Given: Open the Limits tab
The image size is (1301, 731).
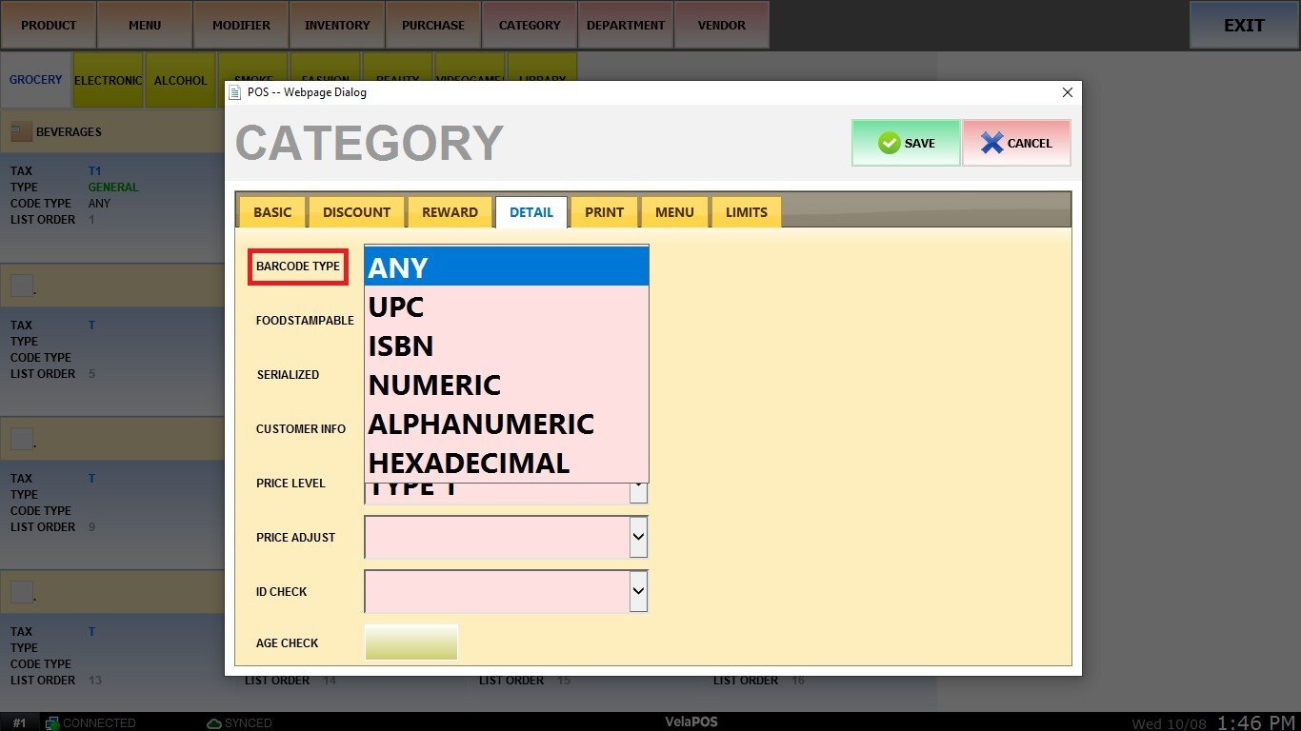Looking at the screenshot, I should click(x=746, y=212).
